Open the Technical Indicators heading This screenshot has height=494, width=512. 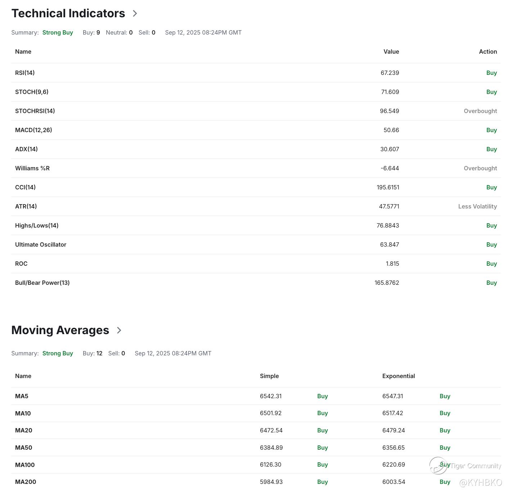click(68, 13)
